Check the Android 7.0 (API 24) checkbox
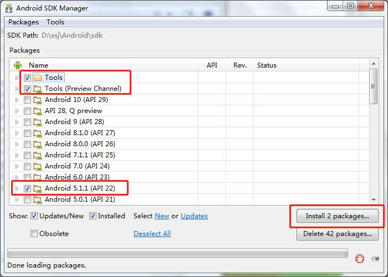 click(x=27, y=166)
